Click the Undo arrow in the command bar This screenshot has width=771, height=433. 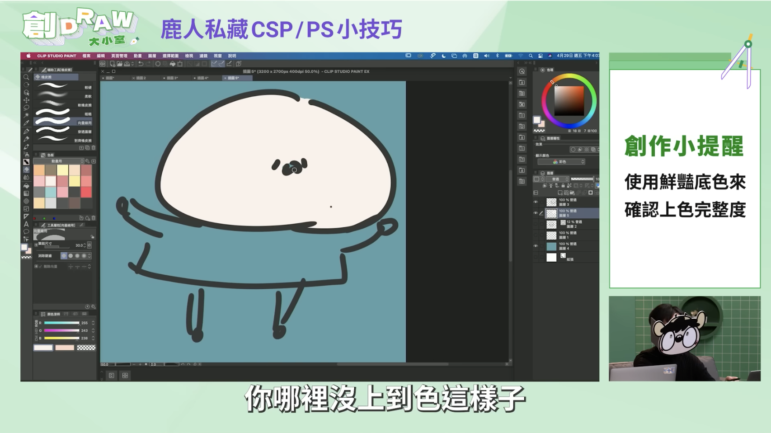coord(141,64)
